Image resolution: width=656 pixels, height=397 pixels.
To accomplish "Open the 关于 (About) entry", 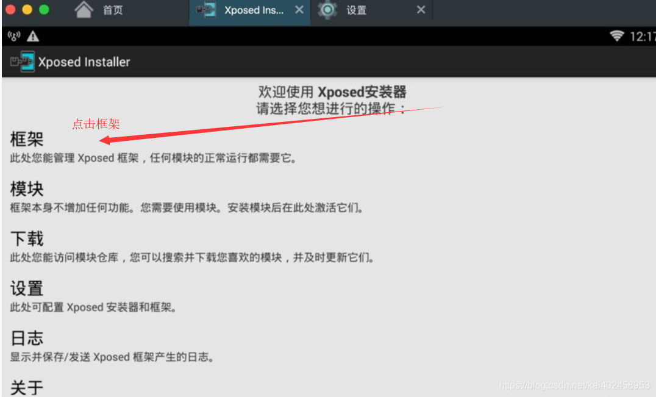I will 27,388.
